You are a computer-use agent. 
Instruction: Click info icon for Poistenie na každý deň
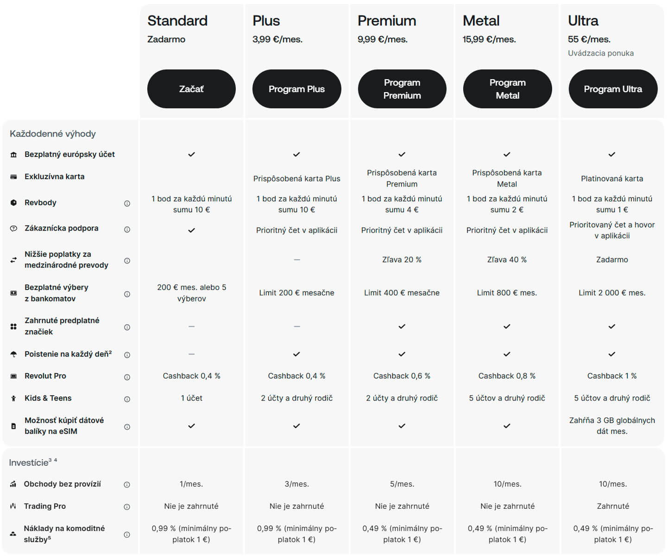point(127,355)
